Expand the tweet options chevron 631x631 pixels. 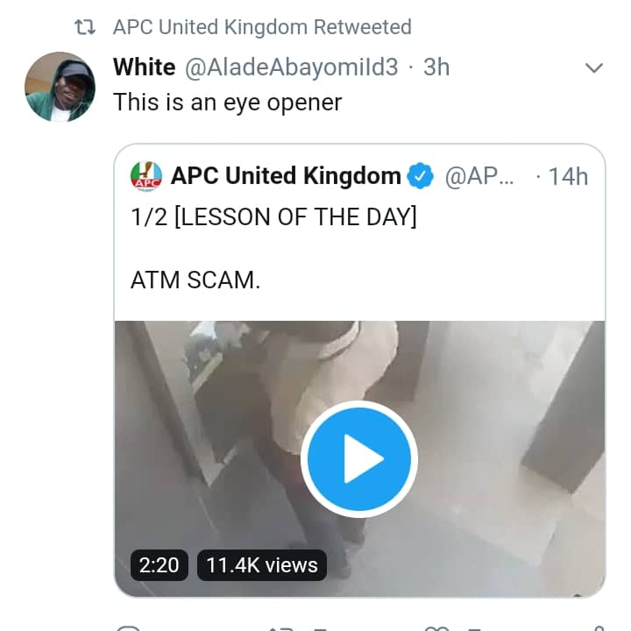pos(593,67)
